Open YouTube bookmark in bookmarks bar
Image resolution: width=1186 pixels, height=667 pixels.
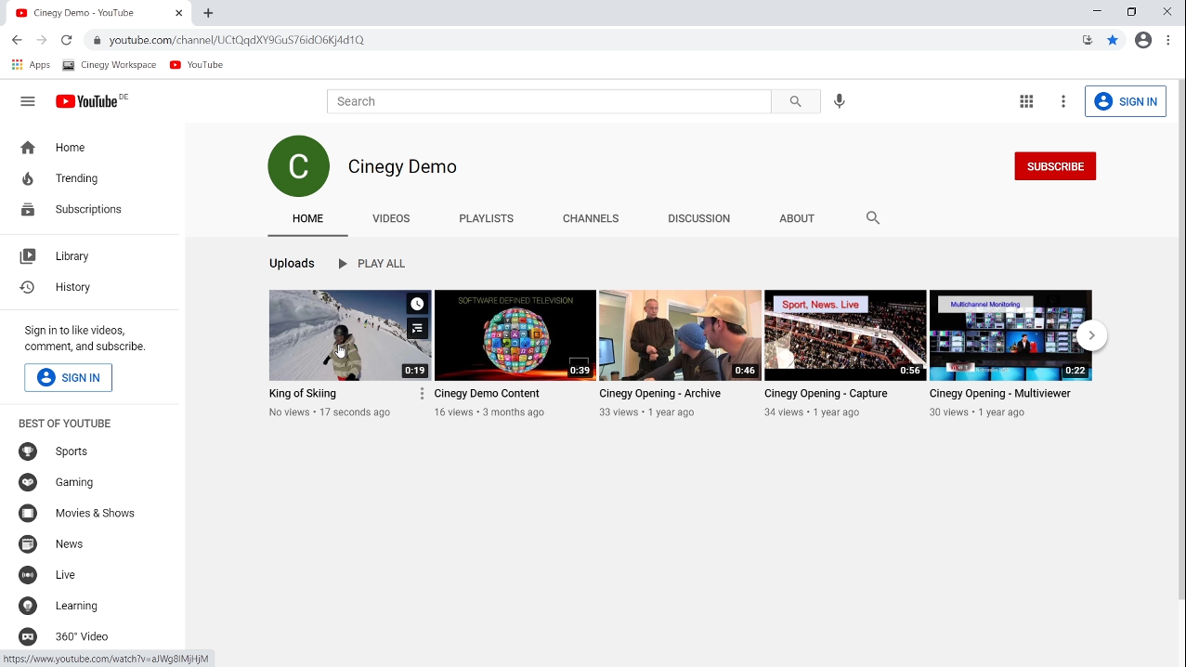[196, 65]
